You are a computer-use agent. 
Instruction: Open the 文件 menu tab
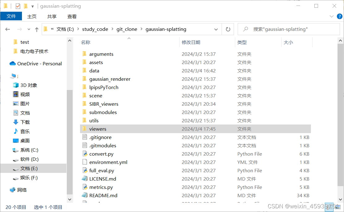point(11,16)
